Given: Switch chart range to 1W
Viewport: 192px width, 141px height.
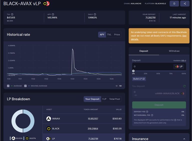Looking at the screenshot, I should point(120,86).
